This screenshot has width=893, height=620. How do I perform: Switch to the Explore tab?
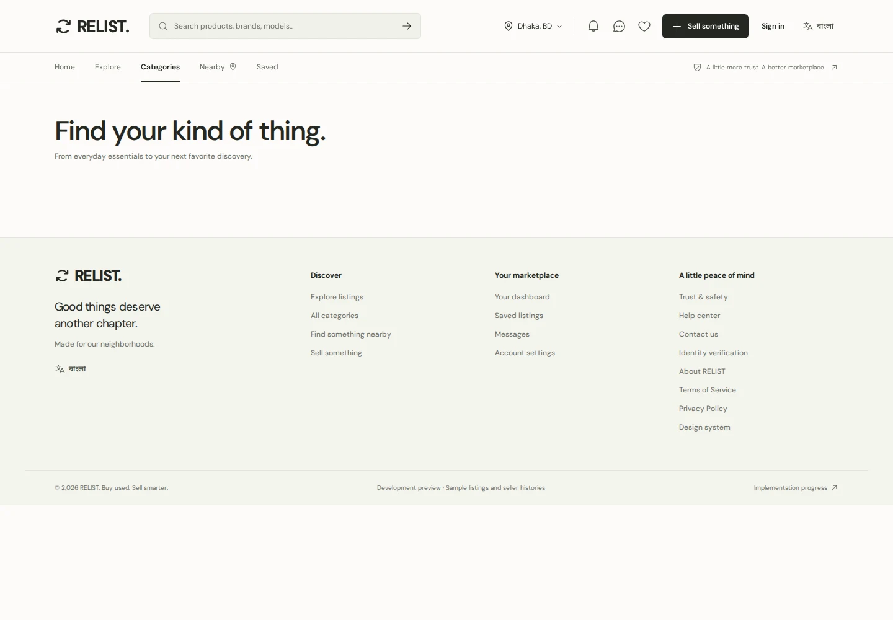108,67
